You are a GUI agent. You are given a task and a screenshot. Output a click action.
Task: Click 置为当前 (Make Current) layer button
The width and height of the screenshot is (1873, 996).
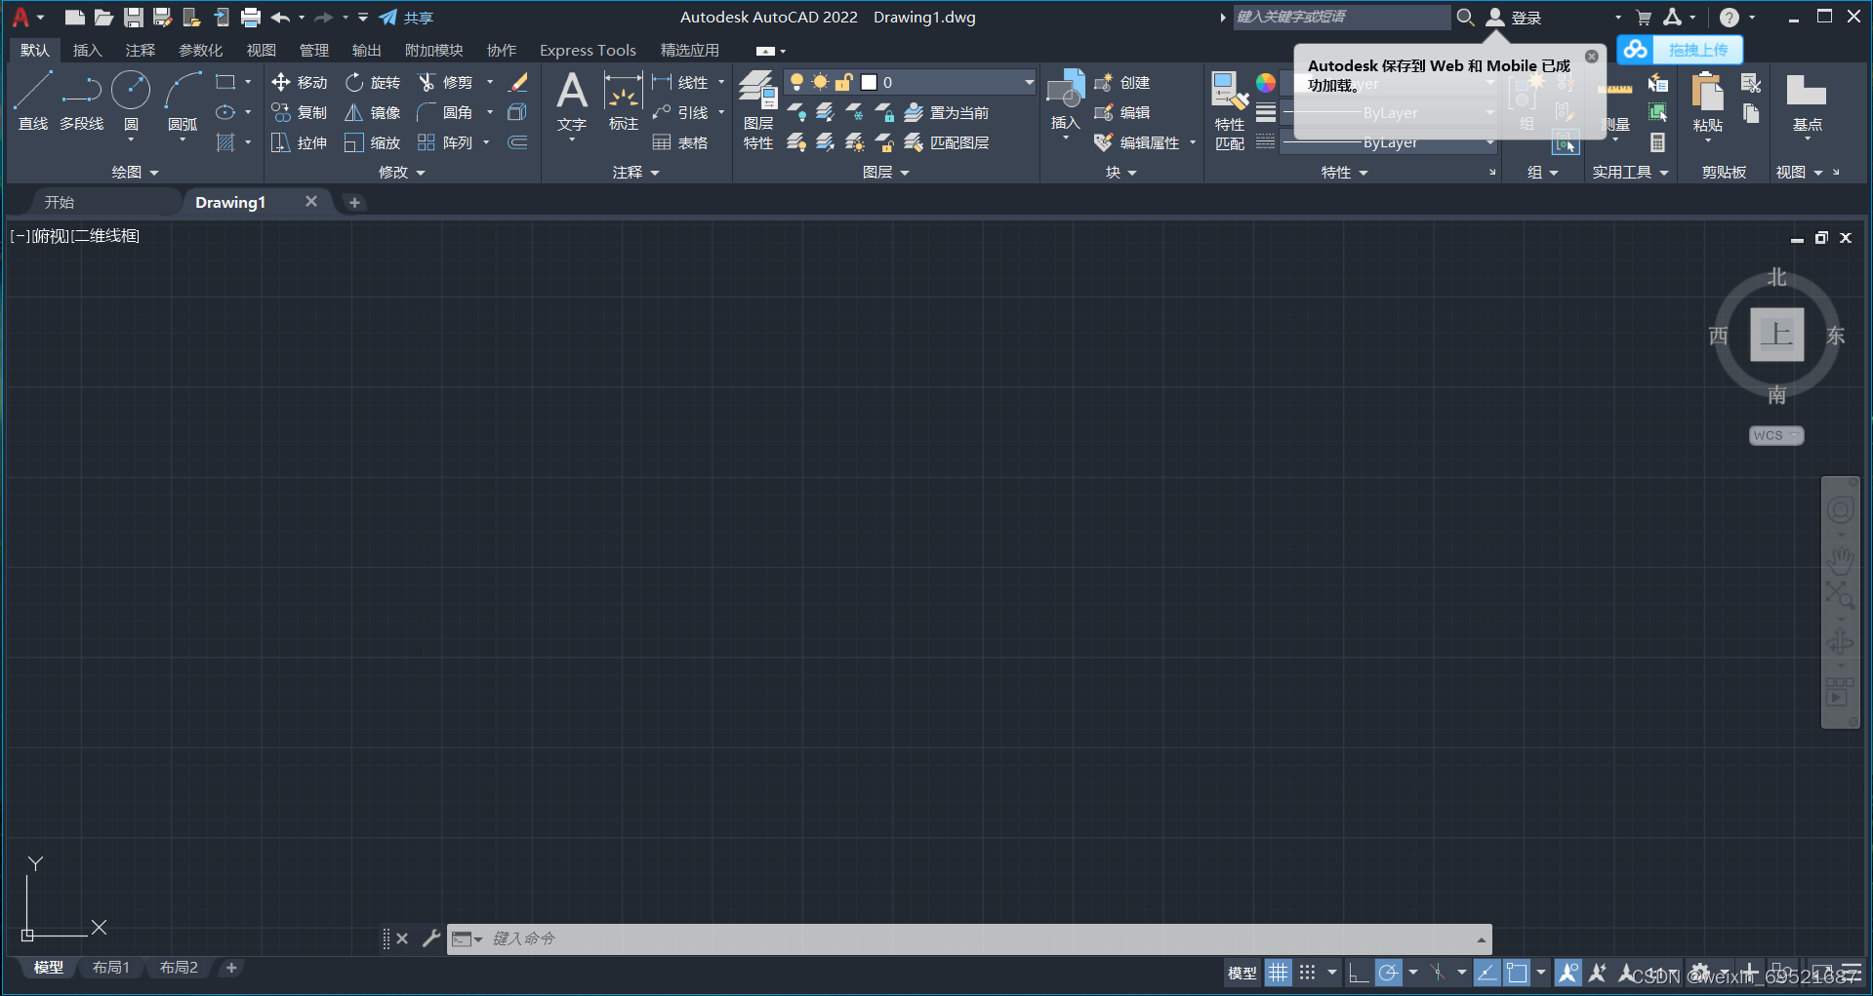point(946,113)
